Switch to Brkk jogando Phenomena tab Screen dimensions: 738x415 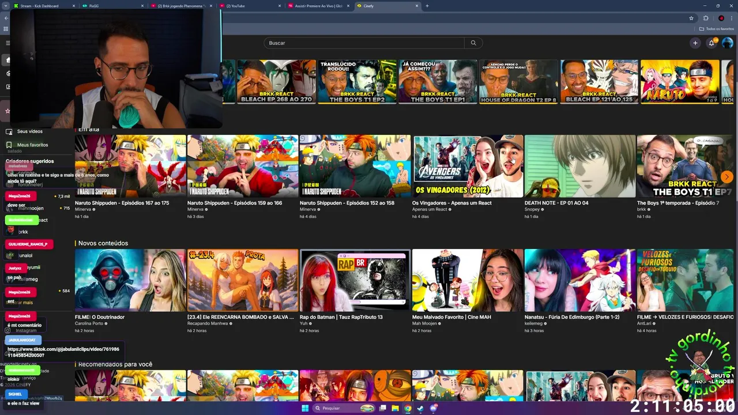182,6
